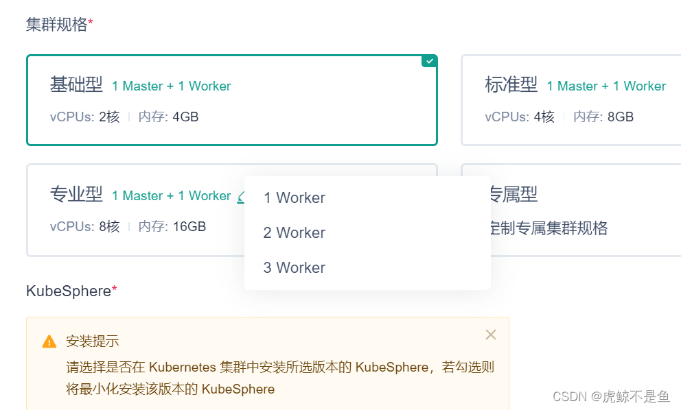Click the '内存: 16GB' value
Screen dimensions: 681x410
(172, 226)
